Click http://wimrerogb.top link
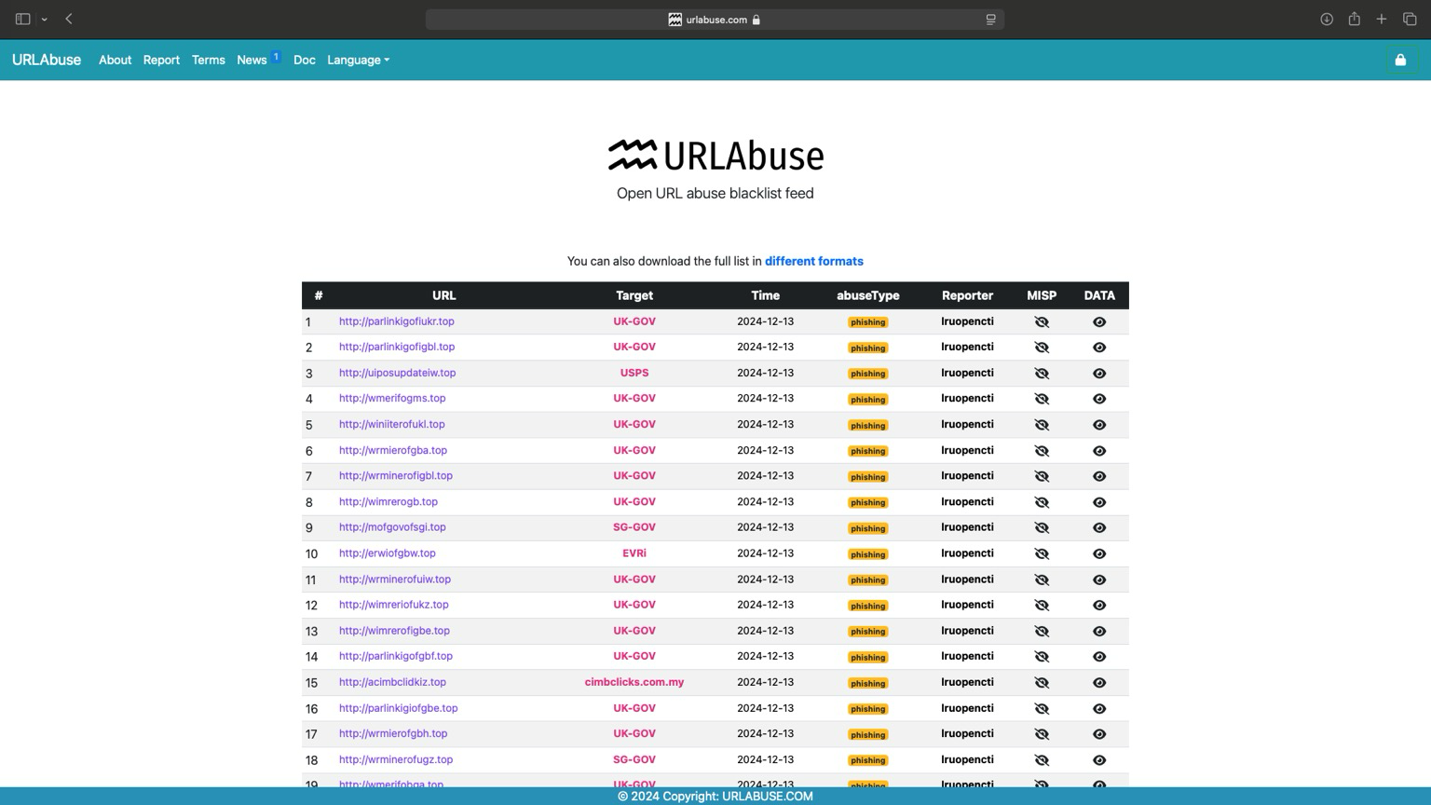Viewport: 1431px width, 805px height. click(x=388, y=502)
